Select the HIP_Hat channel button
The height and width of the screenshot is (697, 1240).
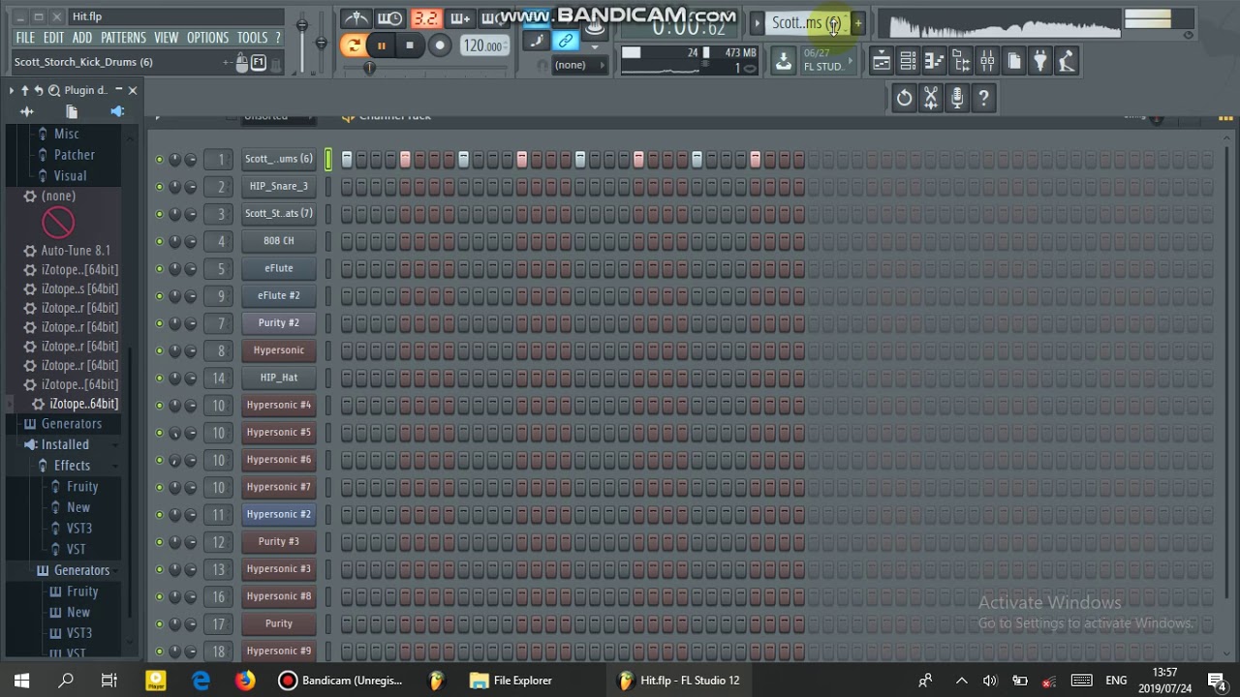pyautogui.click(x=279, y=378)
